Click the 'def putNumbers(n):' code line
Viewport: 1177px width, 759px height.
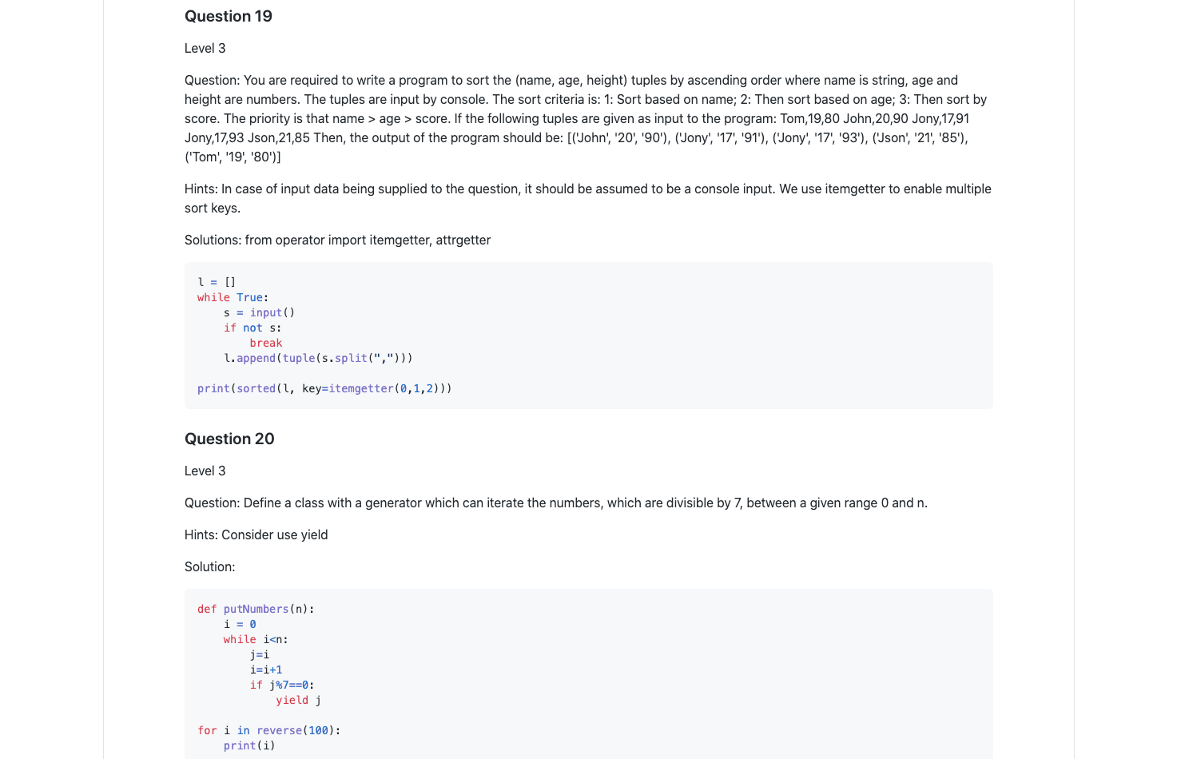point(256,609)
